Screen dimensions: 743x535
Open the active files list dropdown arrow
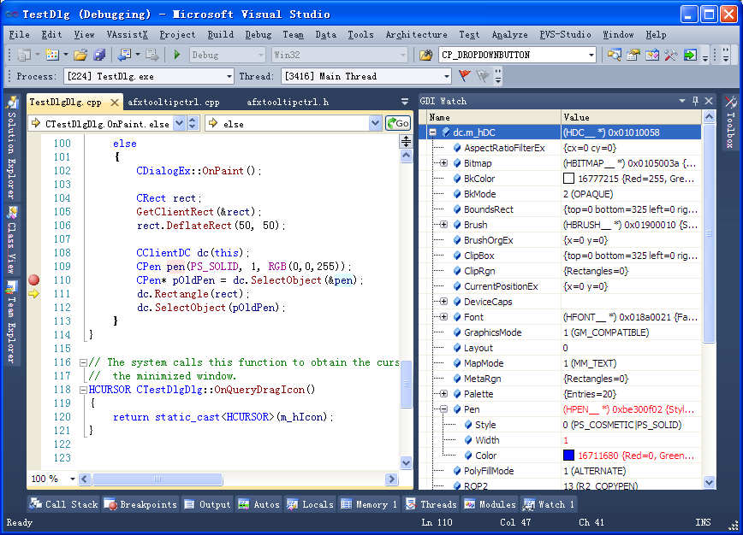(x=404, y=102)
